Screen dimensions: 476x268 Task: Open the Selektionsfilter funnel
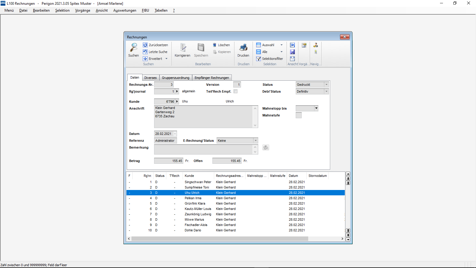point(259,59)
